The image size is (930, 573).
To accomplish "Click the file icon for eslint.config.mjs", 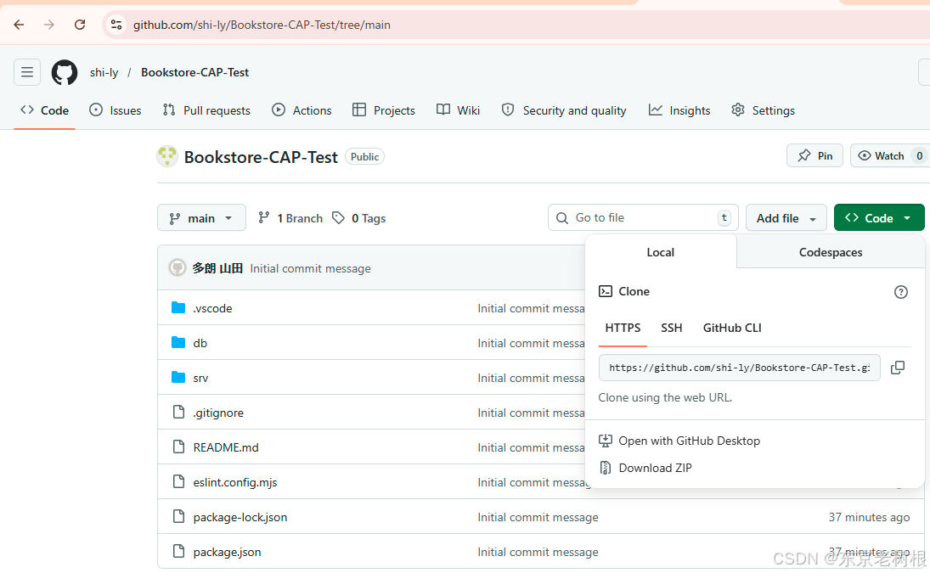I will click(x=178, y=481).
